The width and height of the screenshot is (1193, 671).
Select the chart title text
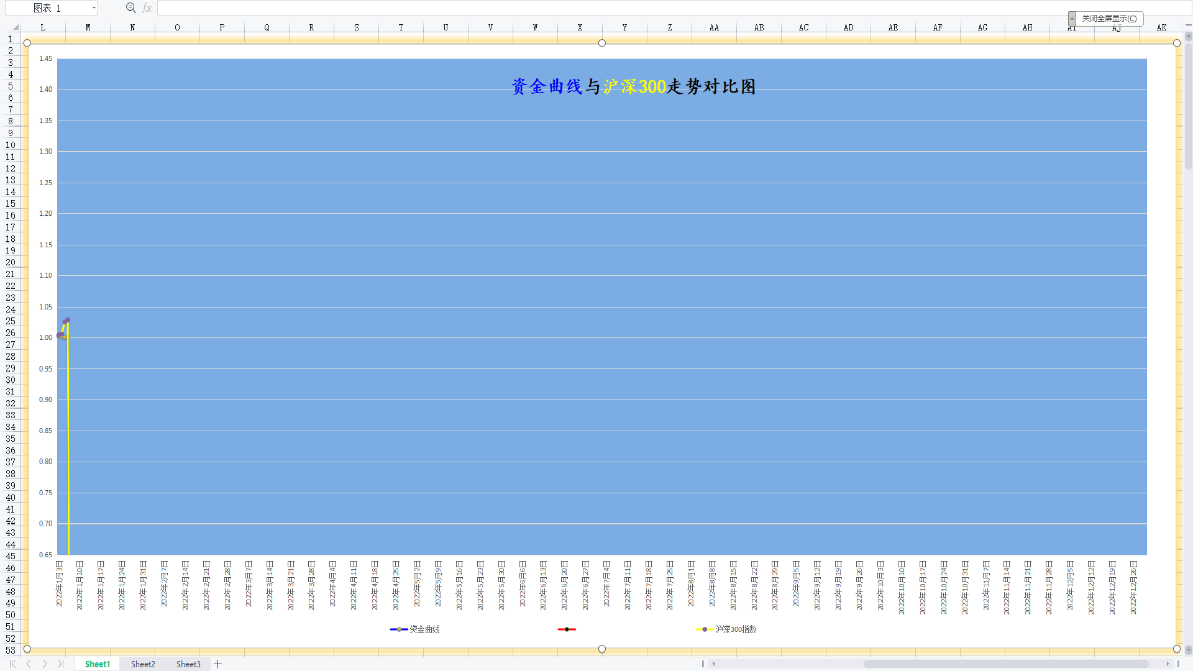point(633,86)
